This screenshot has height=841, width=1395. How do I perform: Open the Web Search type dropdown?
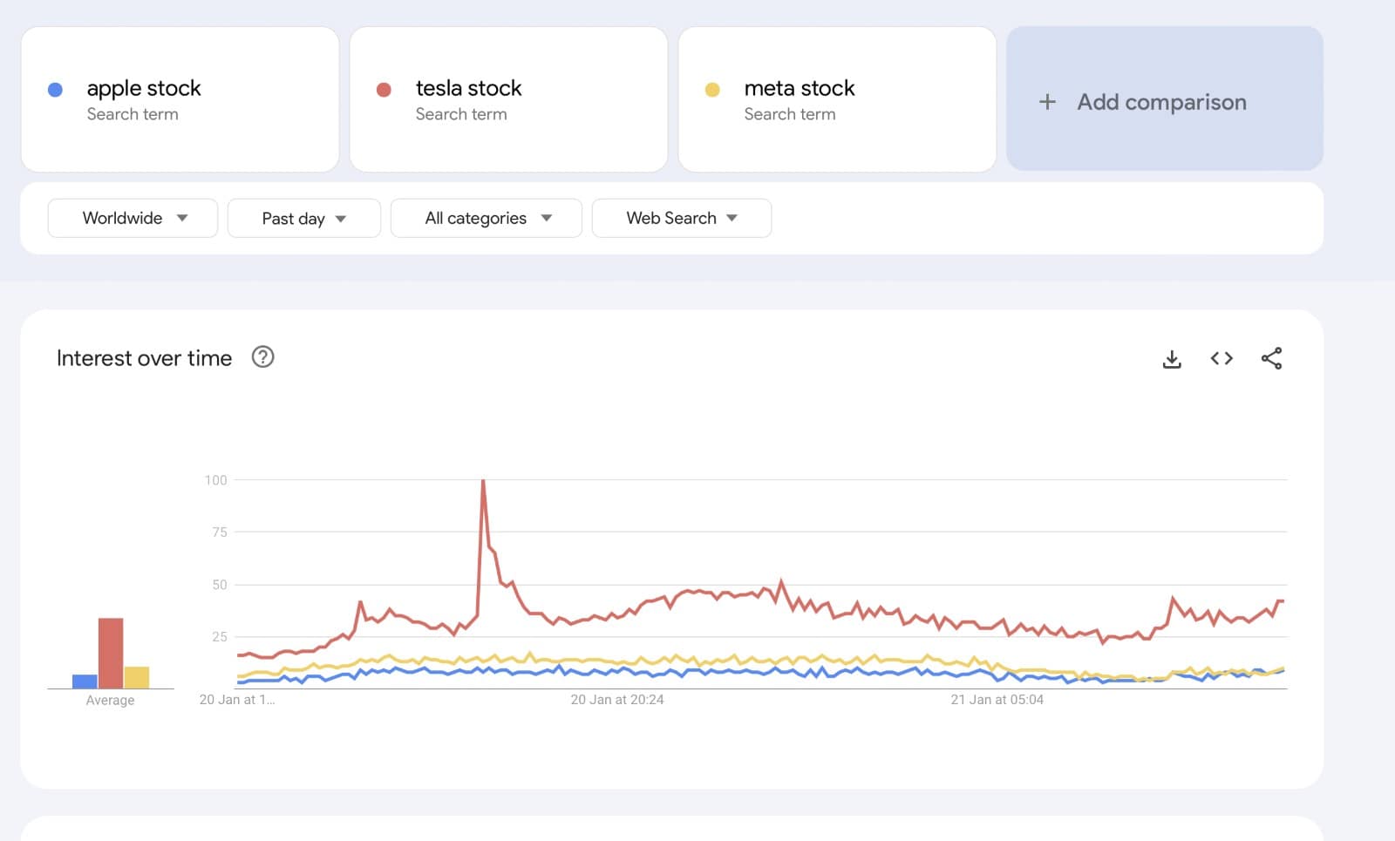pos(681,218)
